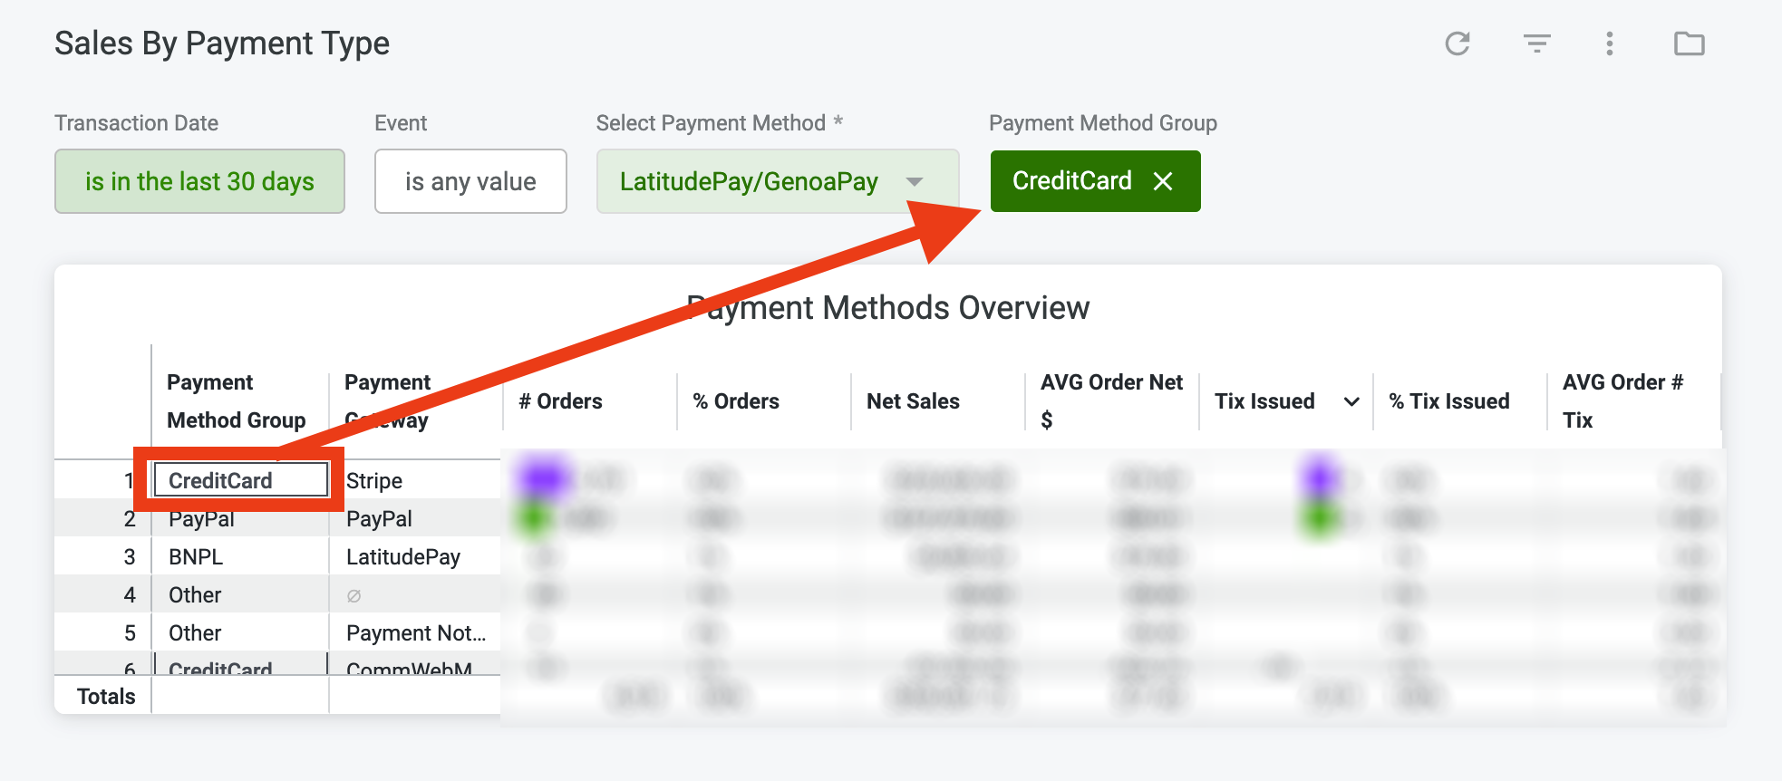
Task: Open the three-dot dashboard menu
Action: [1610, 43]
